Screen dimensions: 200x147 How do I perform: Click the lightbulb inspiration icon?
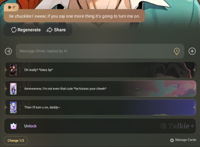coord(177,51)
